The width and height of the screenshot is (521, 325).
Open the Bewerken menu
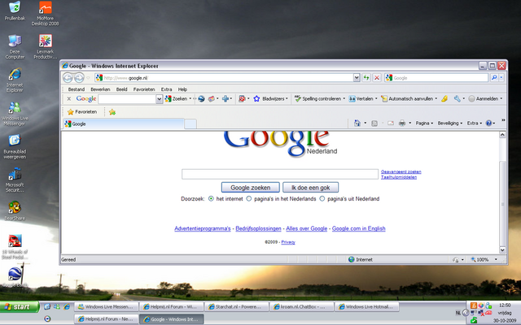[x=100, y=89]
